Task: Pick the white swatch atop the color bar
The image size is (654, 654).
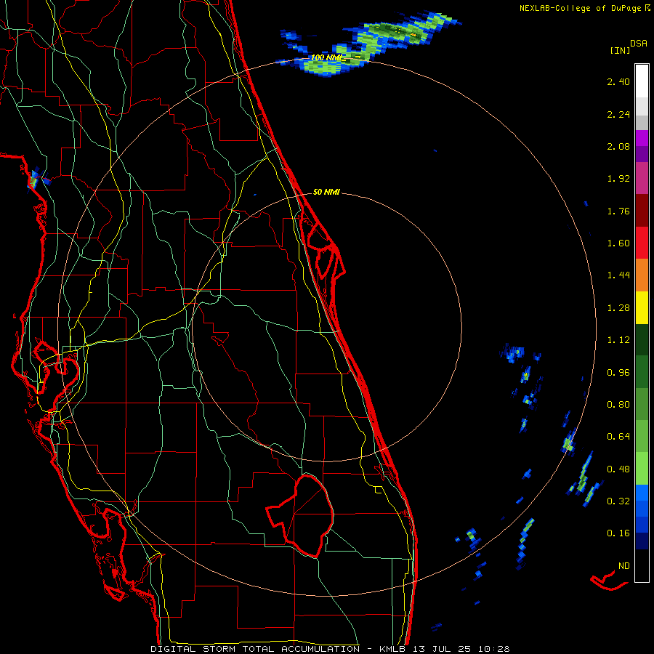Action: coord(642,81)
